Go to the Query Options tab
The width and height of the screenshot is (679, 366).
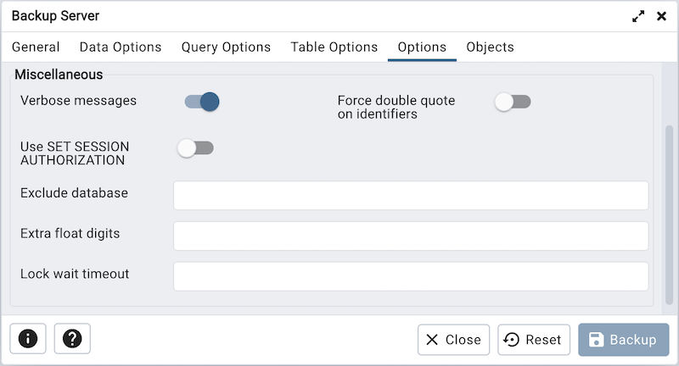pos(226,47)
